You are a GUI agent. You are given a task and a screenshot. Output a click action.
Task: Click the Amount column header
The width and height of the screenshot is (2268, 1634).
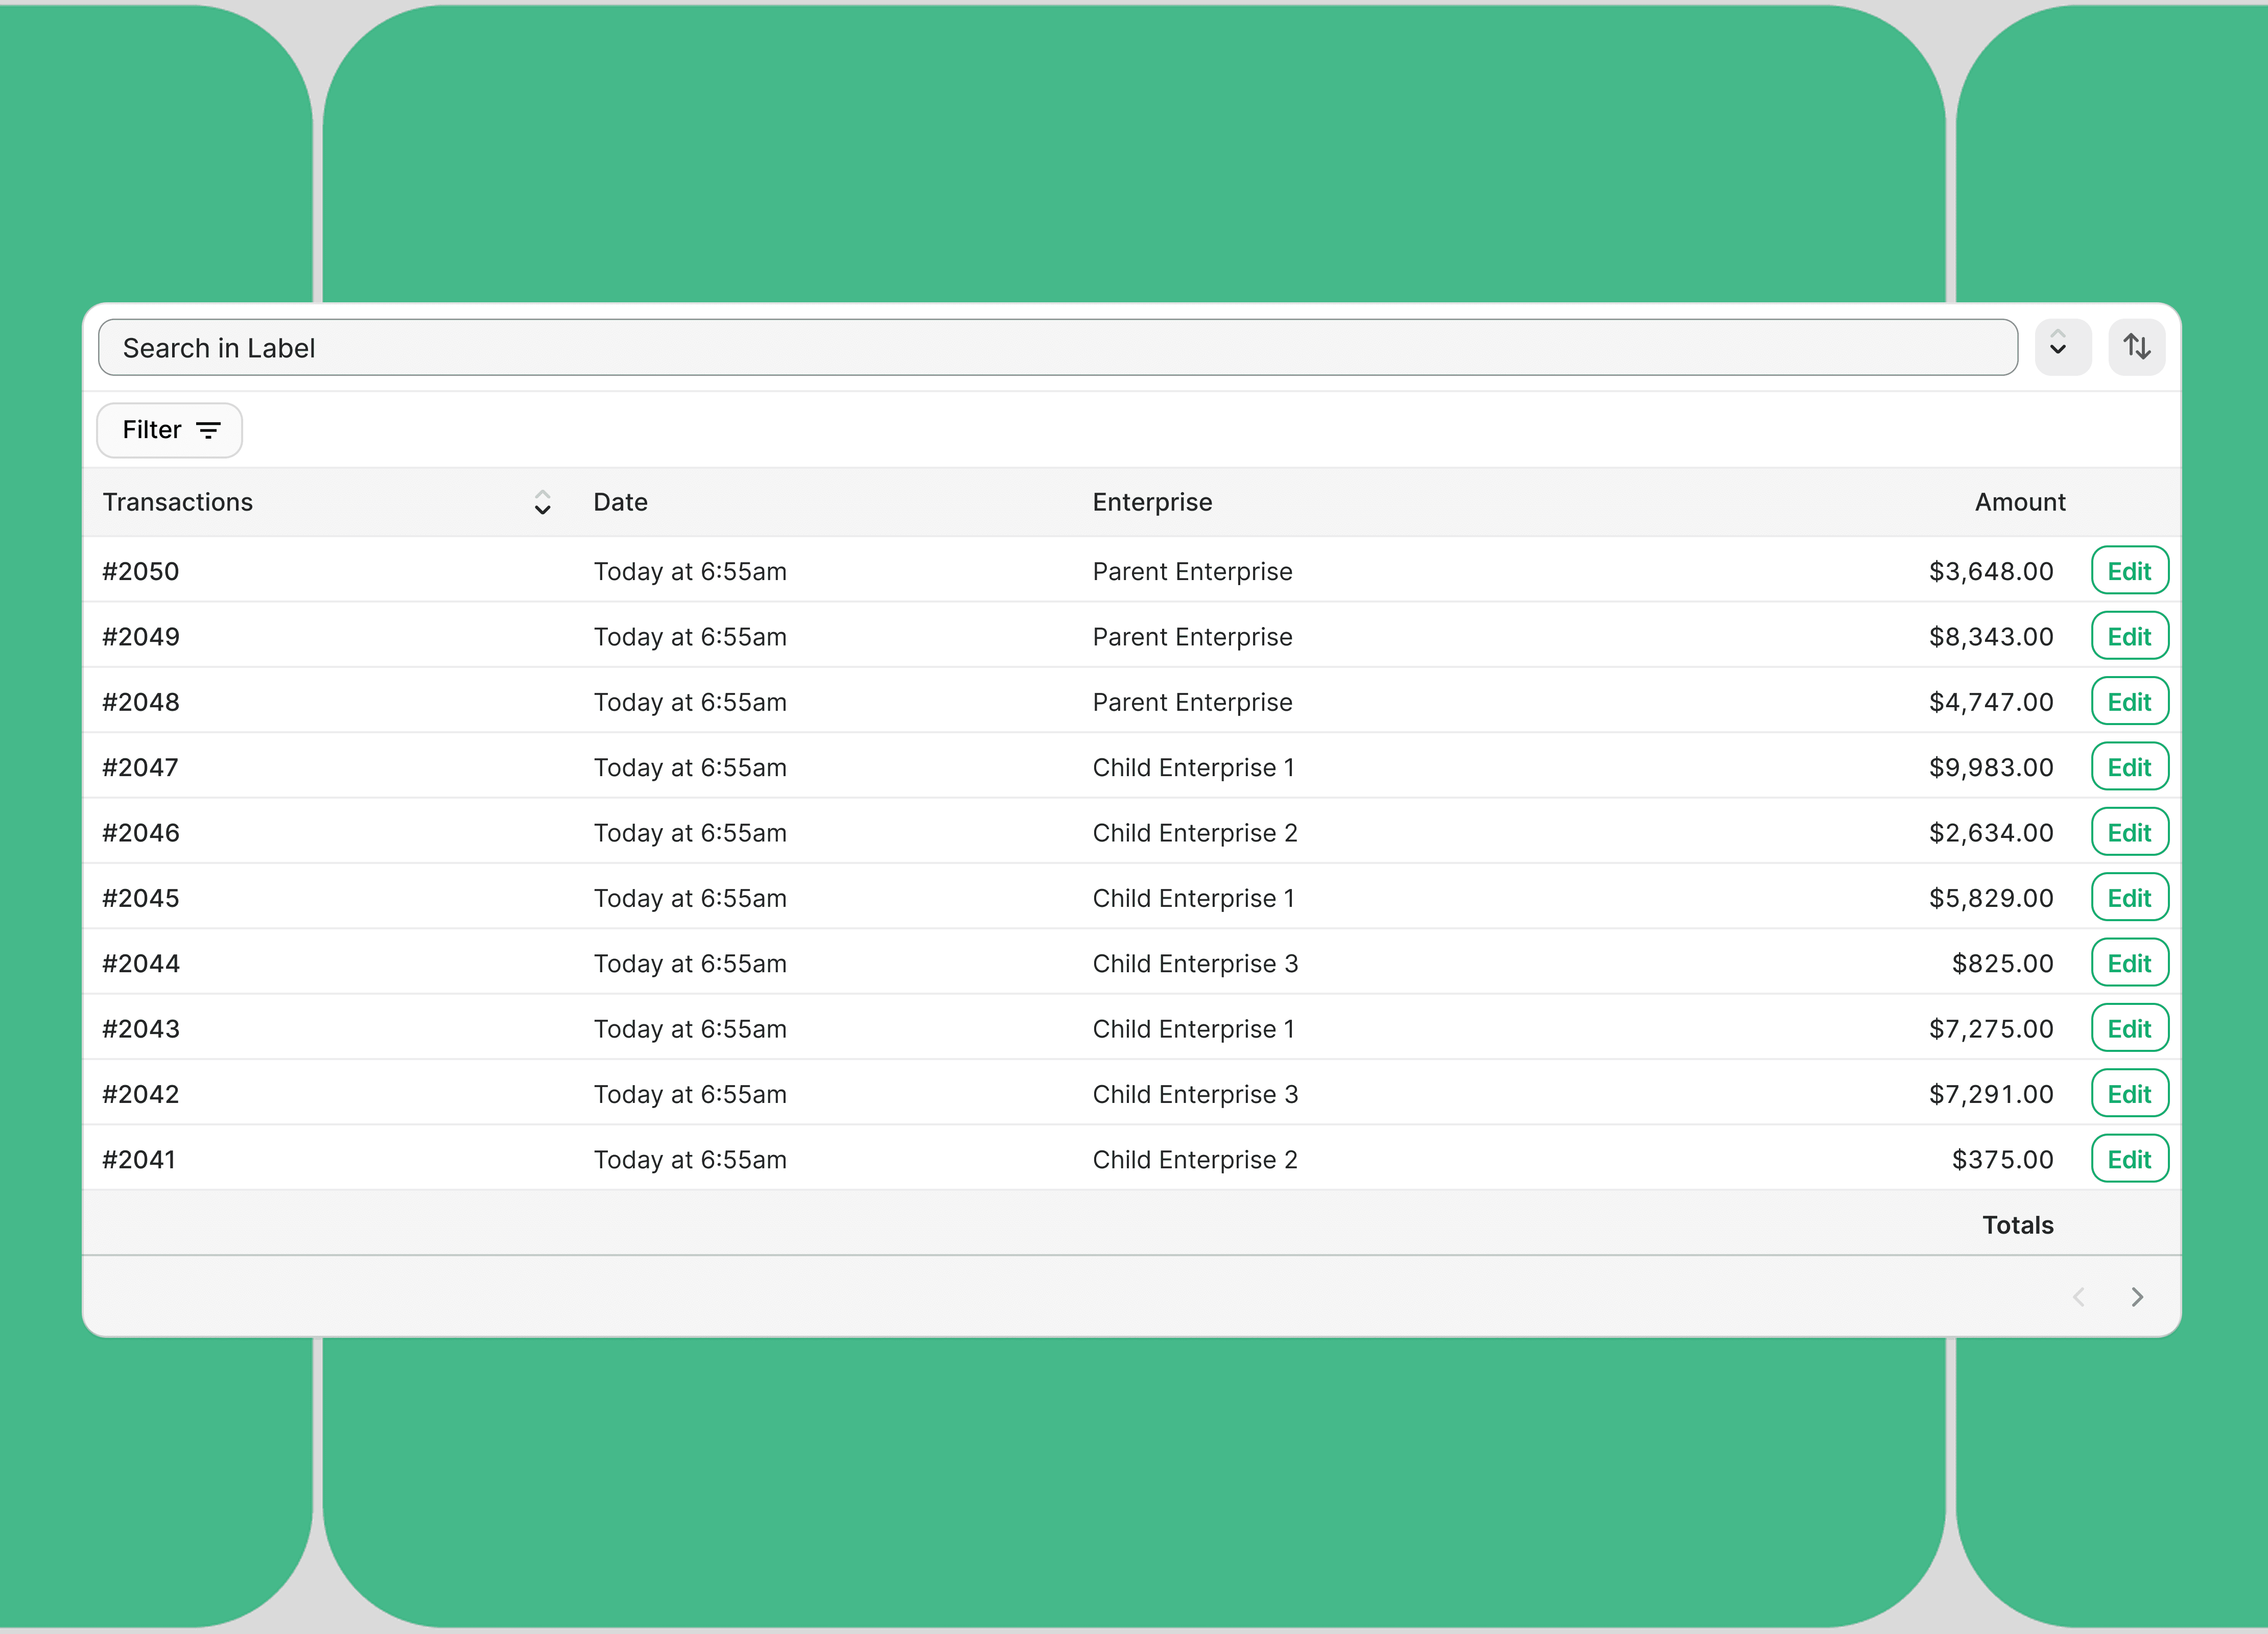[2019, 502]
